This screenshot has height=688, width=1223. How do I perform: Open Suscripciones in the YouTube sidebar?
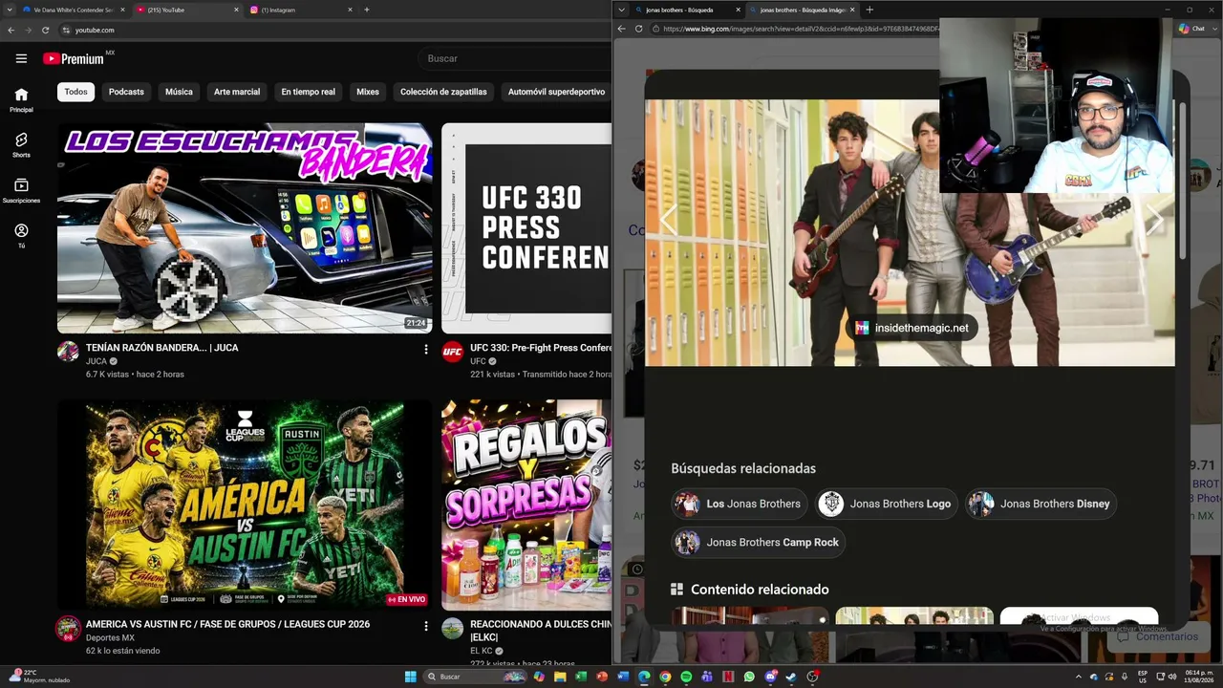[x=21, y=191]
